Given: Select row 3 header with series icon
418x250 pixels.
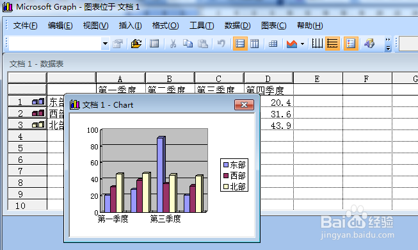Looking at the screenshot, I should (x=28, y=125).
